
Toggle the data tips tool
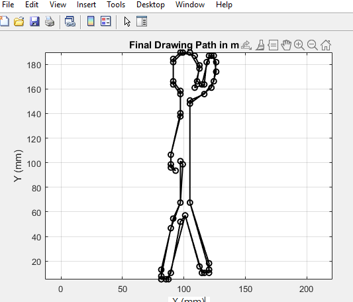click(x=273, y=45)
